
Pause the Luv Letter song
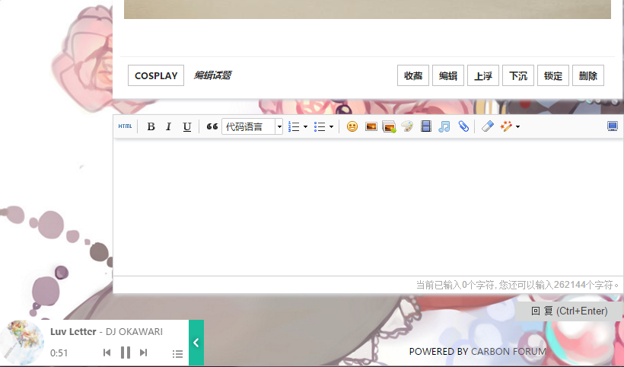pyautogui.click(x=126, y=353)
